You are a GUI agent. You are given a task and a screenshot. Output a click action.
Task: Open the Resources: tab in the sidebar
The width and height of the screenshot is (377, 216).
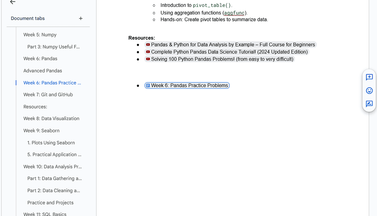(35, 107)
